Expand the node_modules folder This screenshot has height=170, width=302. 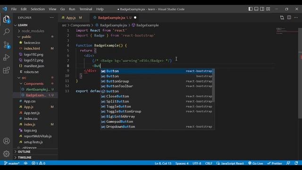tap(35, 31)
